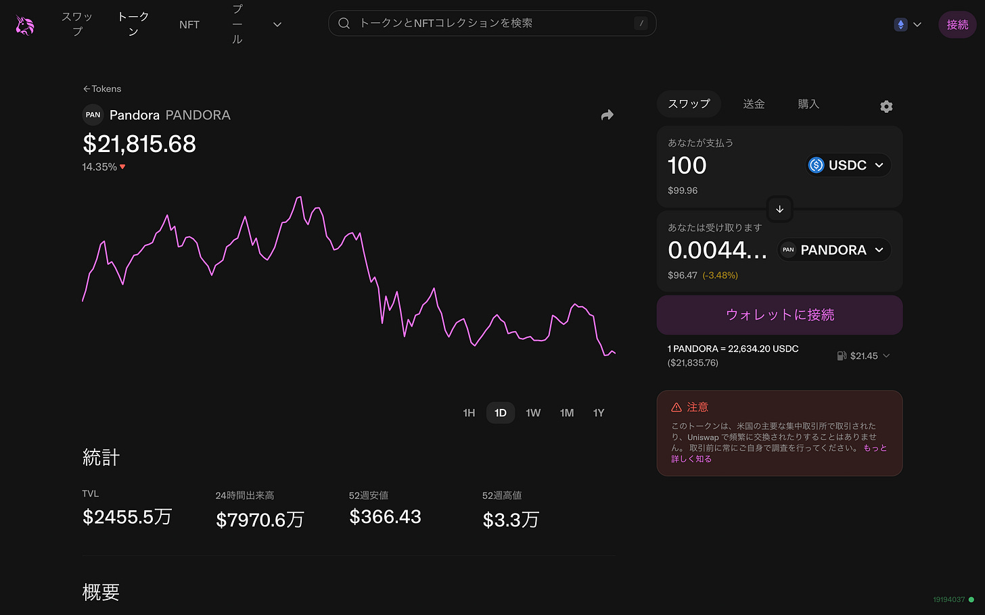Click the Uniswap unicorn logo

[25, 25]
